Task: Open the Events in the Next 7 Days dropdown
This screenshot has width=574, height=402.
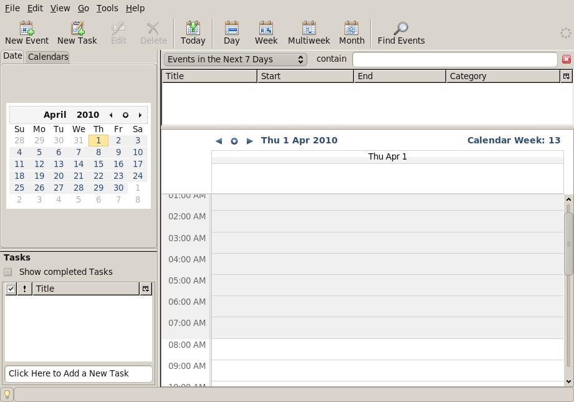Action: pyautogui.click(x=235, y=59)
